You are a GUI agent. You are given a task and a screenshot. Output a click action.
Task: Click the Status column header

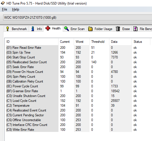141,42
